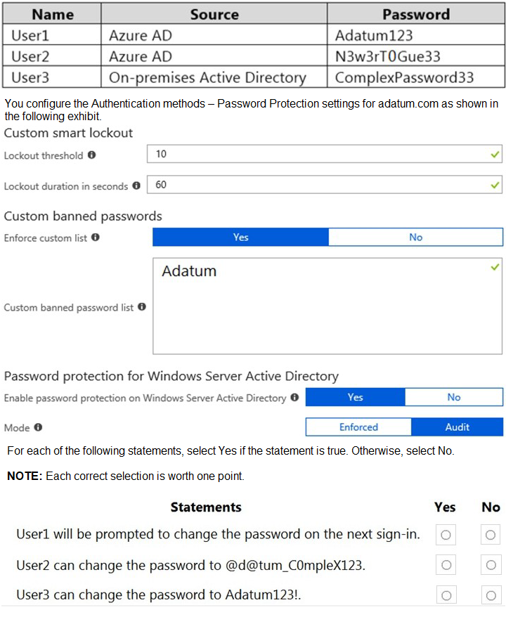Screen dimensions: 506x617
Task: Click info icon next to Enable password protection
Action: click(294, 397)
